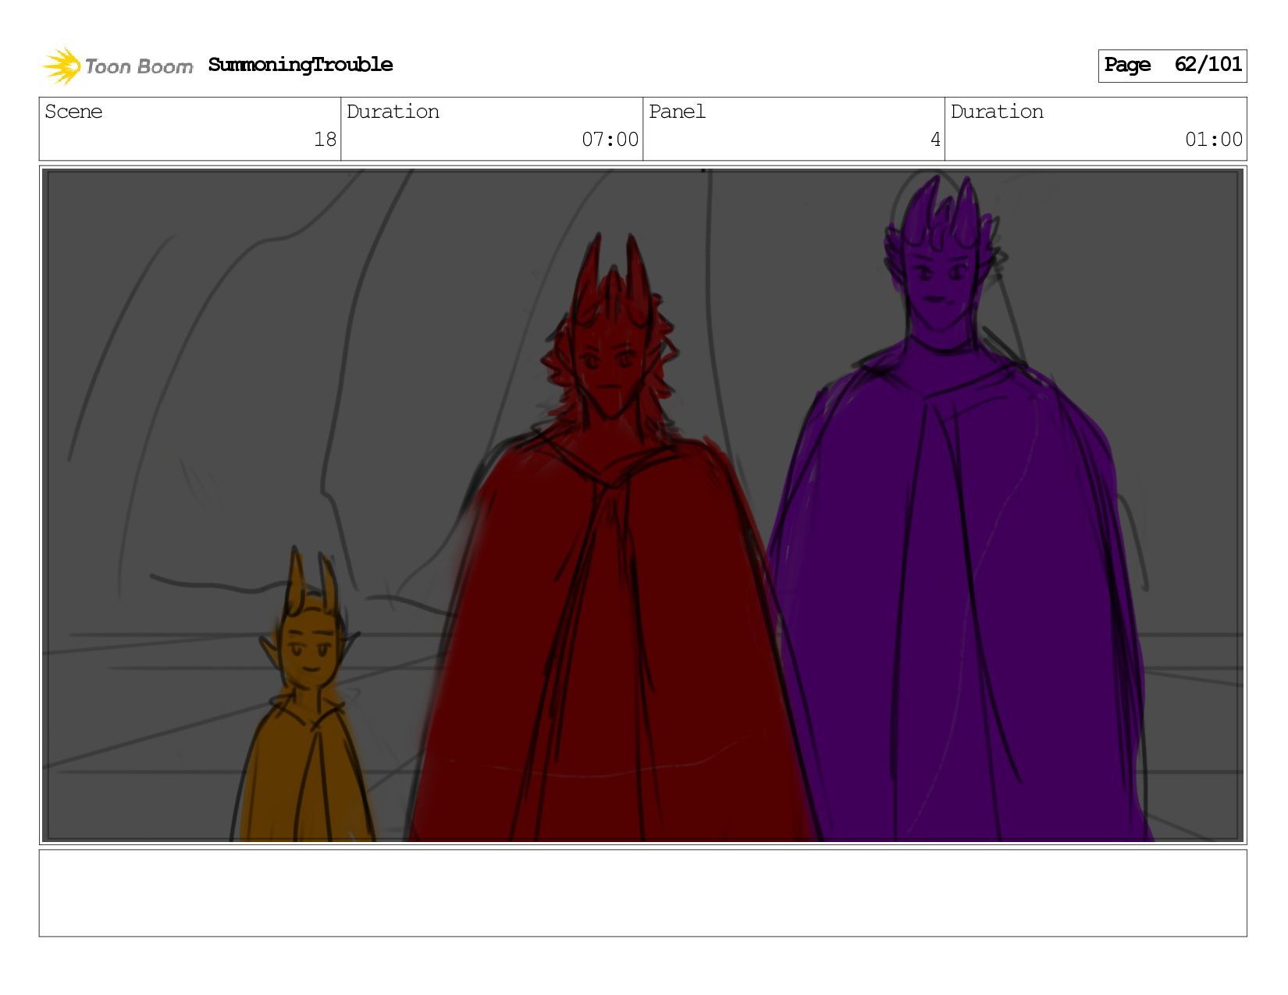Click the SummoningTrouble project title
This screenshot has height=995, width=1288.
(301, 65)
